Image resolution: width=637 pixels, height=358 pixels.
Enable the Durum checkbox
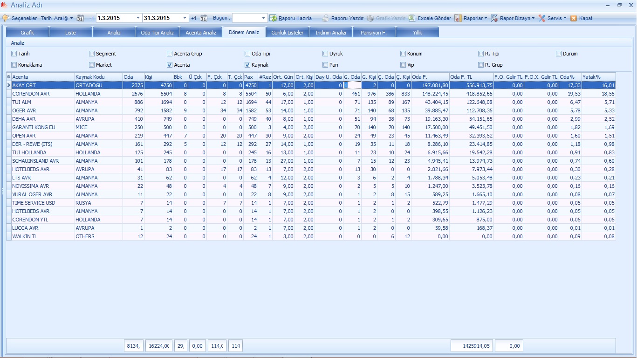tap(559, 54)
